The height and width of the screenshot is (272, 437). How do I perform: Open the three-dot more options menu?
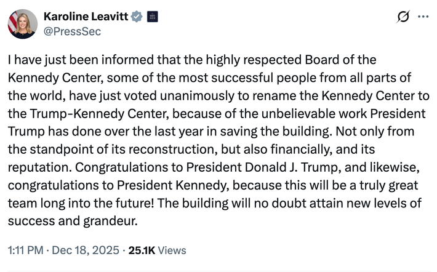(x=423, y=17)
